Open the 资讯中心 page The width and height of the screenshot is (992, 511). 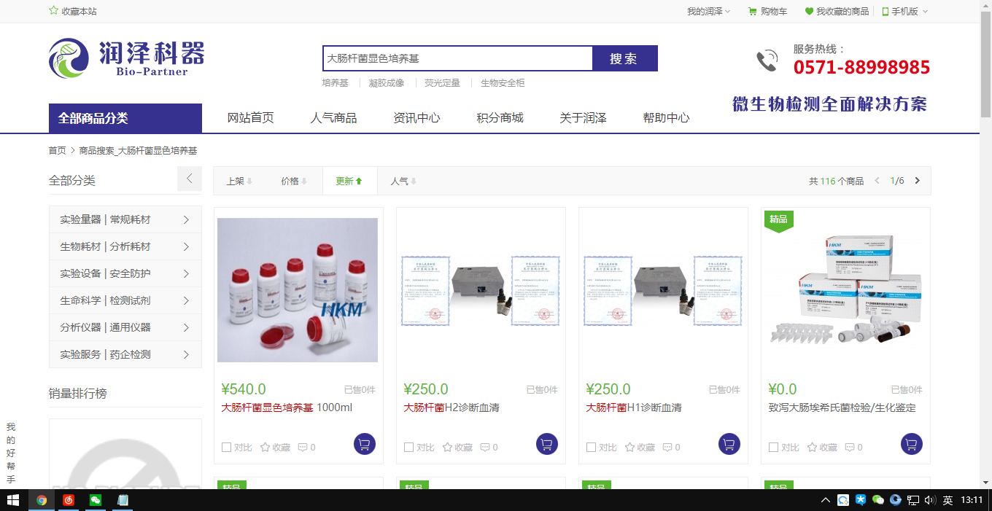point(417,118)
